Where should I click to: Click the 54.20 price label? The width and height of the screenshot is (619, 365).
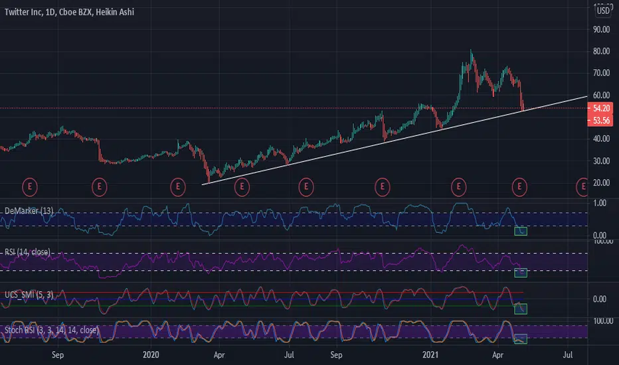pyautogui.click(x=600, y=108)
